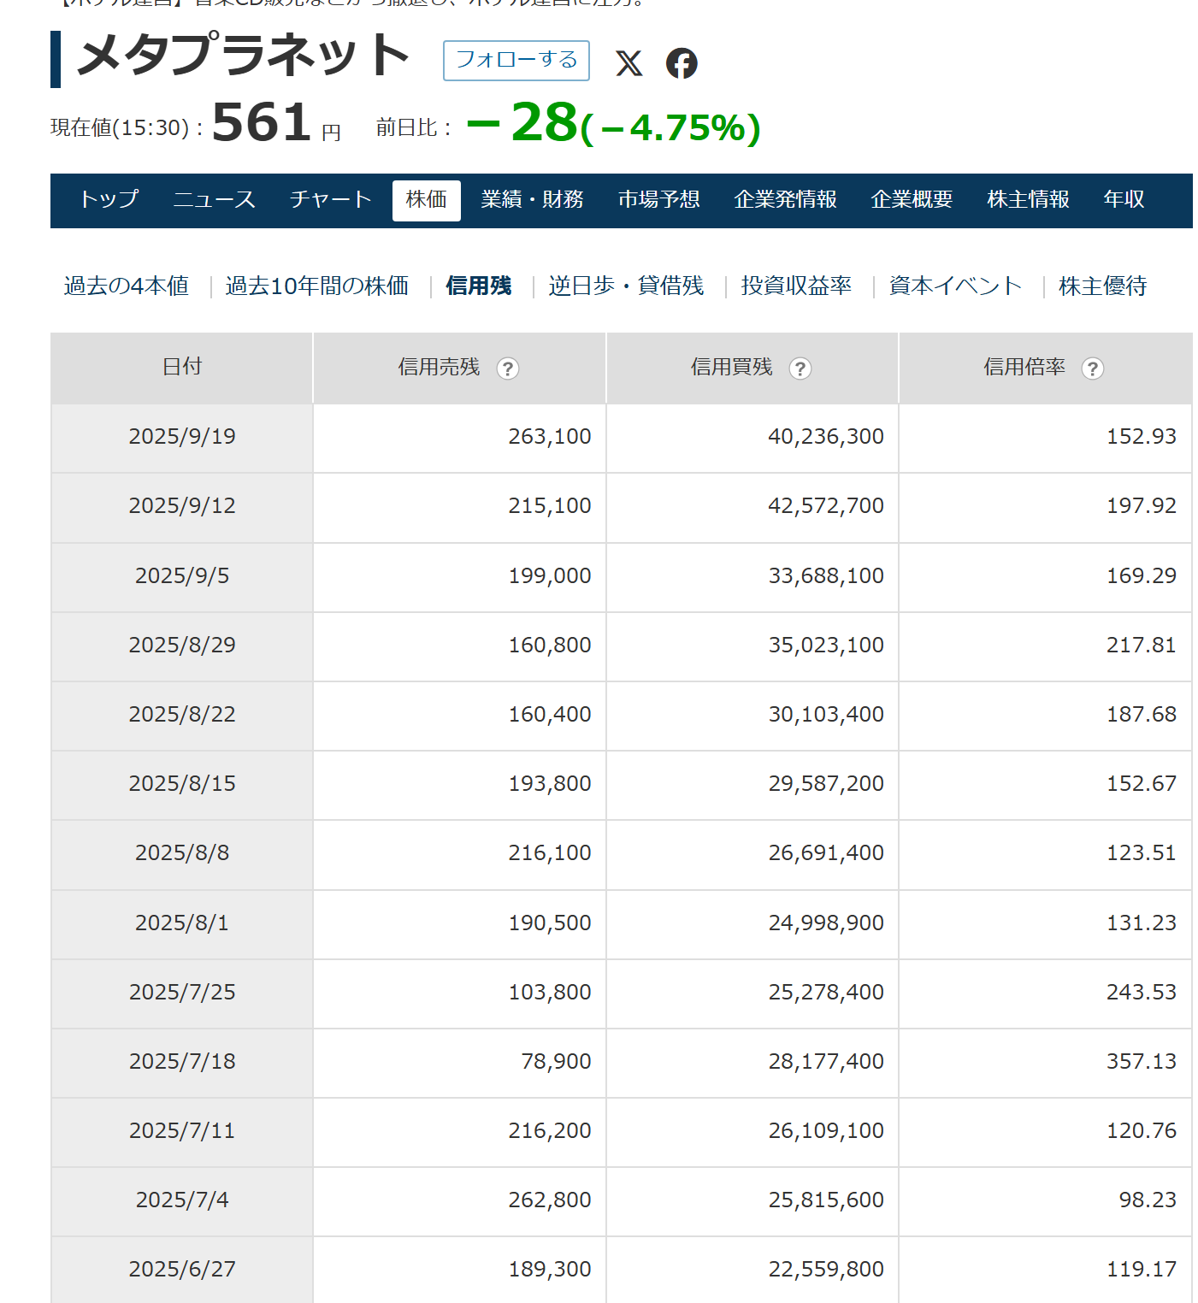
Task: Share on X (Twitter) icon
Action: pos(629,63)
